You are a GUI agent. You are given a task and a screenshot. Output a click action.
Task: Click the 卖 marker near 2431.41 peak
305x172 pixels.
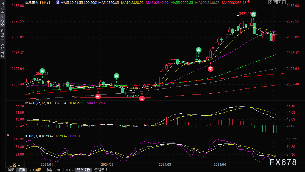coord(253,14)
